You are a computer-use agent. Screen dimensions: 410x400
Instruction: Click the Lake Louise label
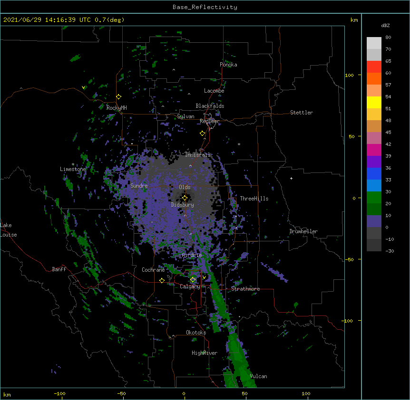pyautogui.click(x=9, y=230)
